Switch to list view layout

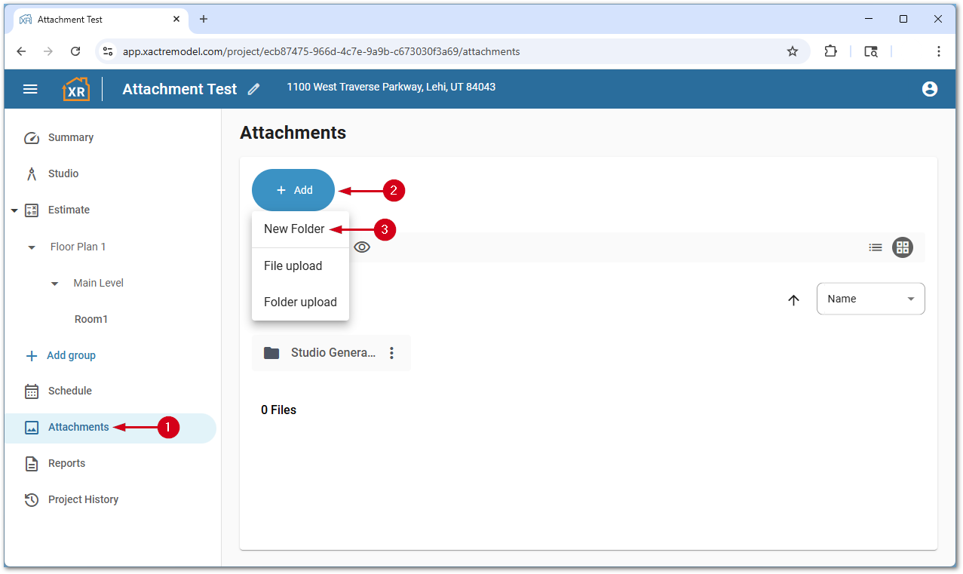click(875, 247)
